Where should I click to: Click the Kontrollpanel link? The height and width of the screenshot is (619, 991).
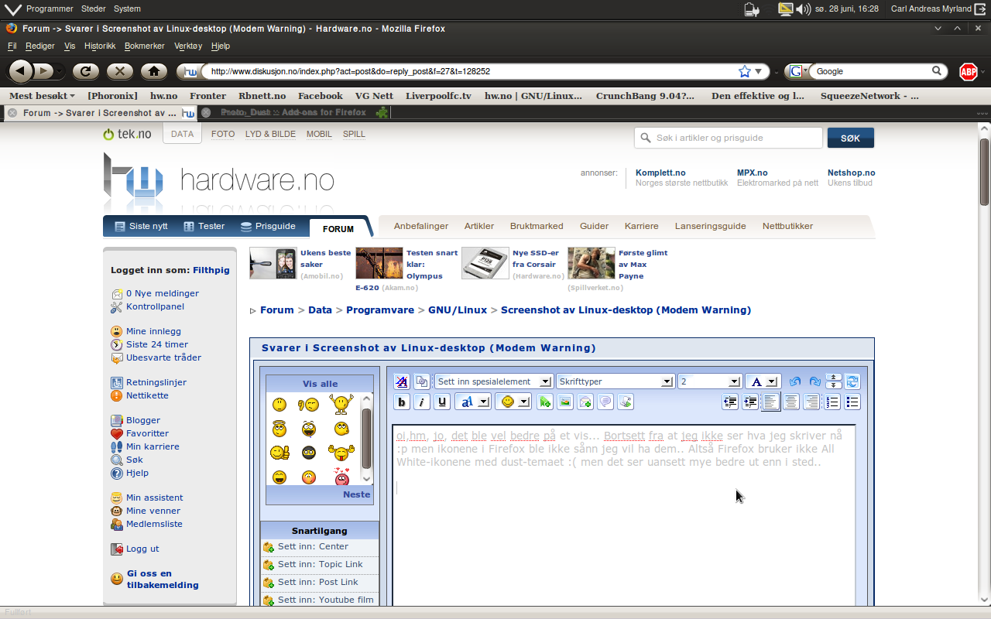pos(155,306)
